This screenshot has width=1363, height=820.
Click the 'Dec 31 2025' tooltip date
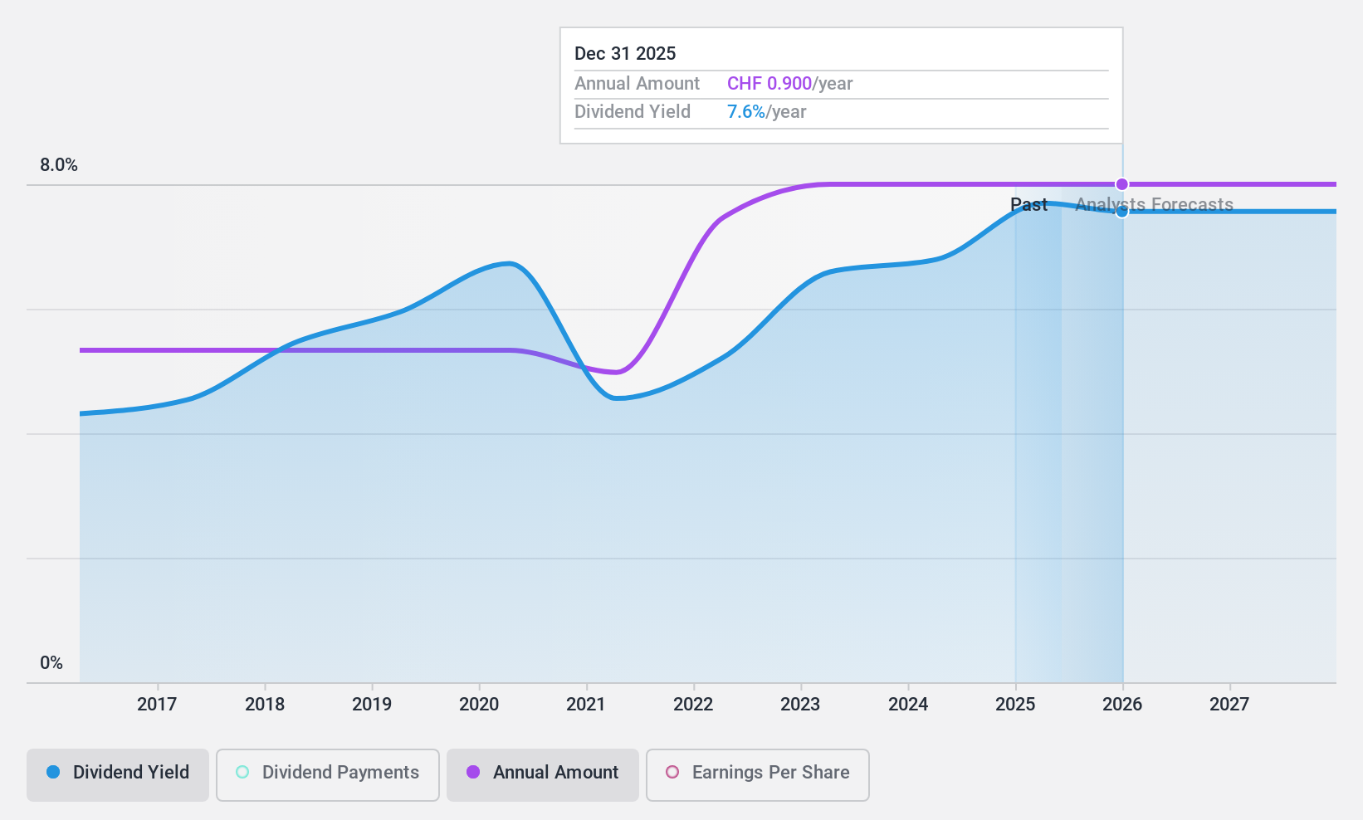(x=625, y=54)
